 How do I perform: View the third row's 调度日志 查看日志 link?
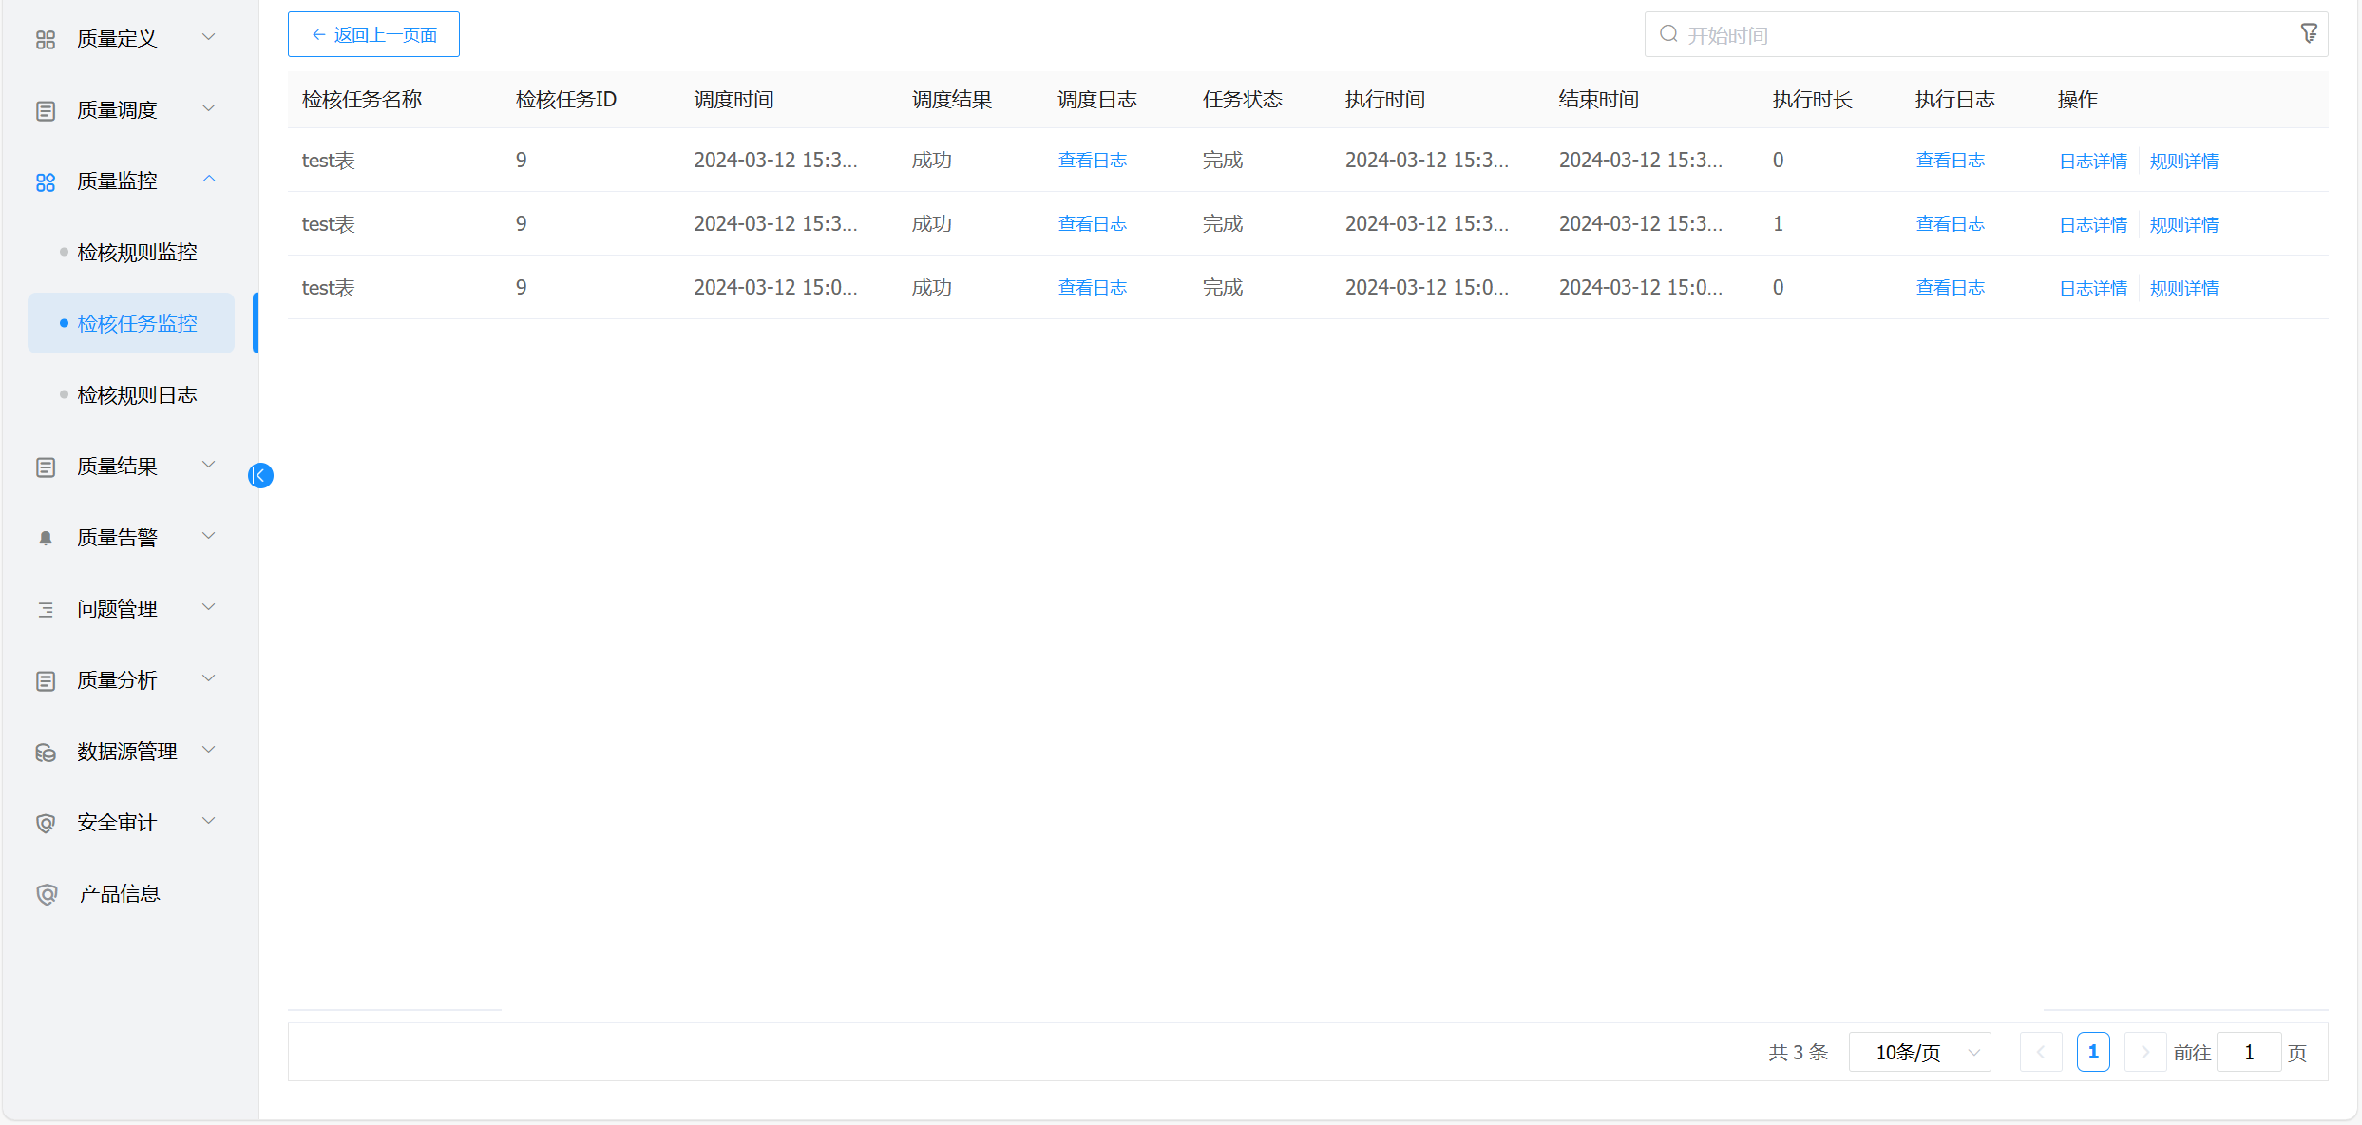[x=1092, y=287]
